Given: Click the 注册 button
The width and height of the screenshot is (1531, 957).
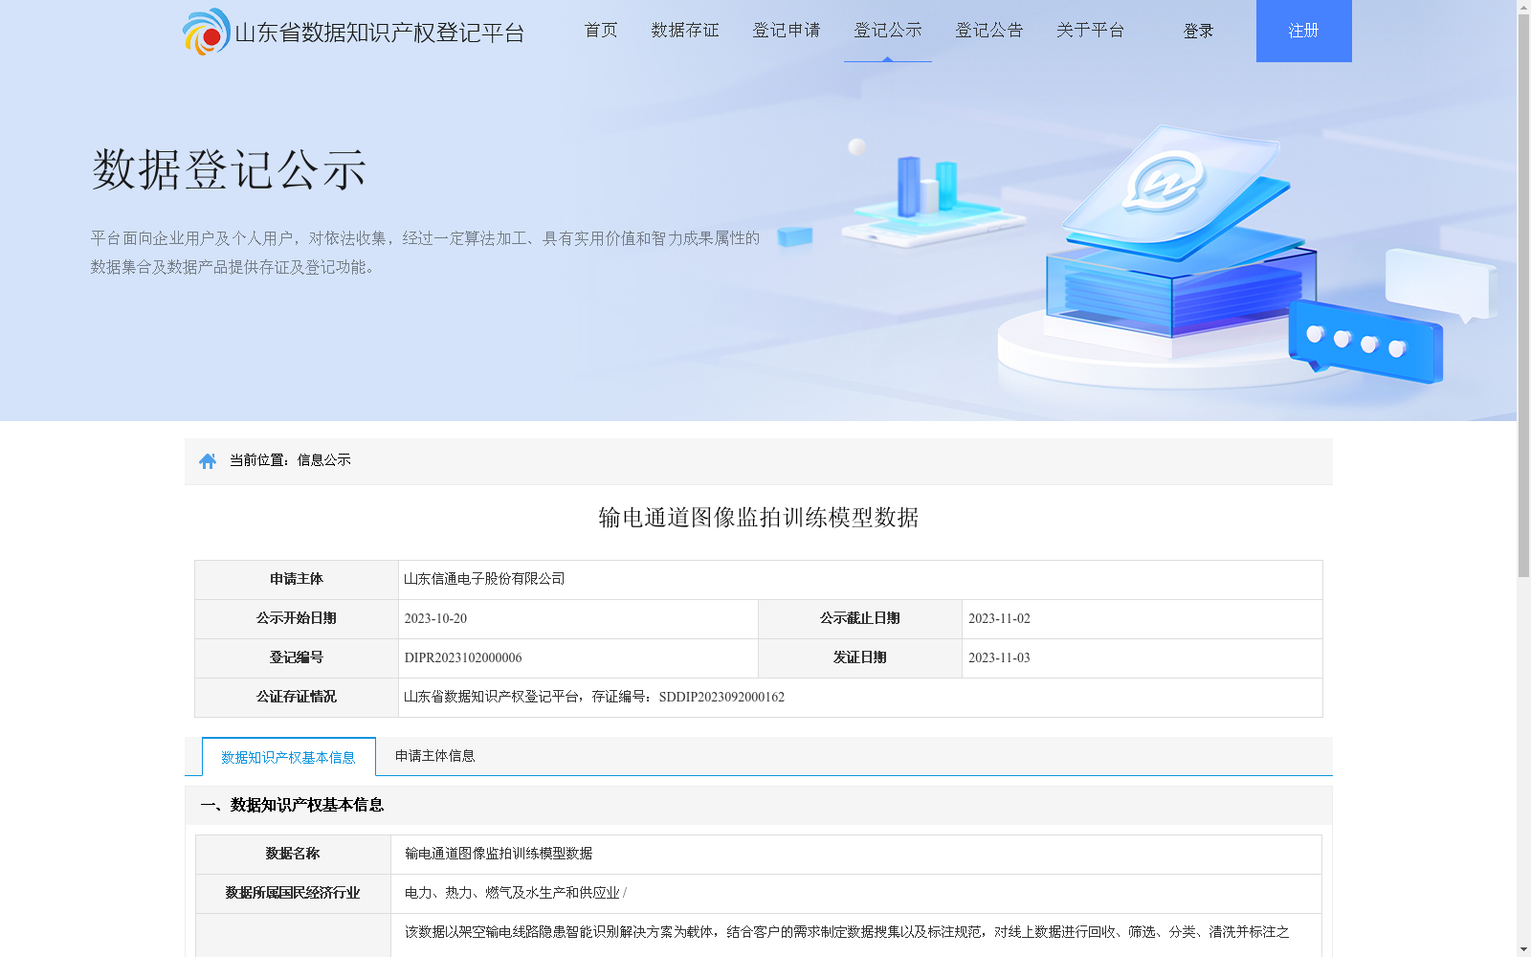Looking at the screenshot, I should click(x=1304, y=31).
